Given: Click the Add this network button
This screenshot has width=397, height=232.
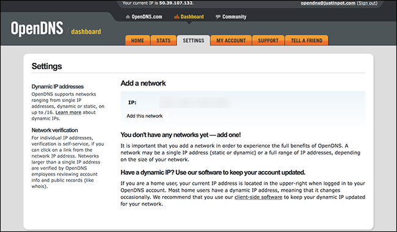Looking at the screenshot, I should coord(145,116).
